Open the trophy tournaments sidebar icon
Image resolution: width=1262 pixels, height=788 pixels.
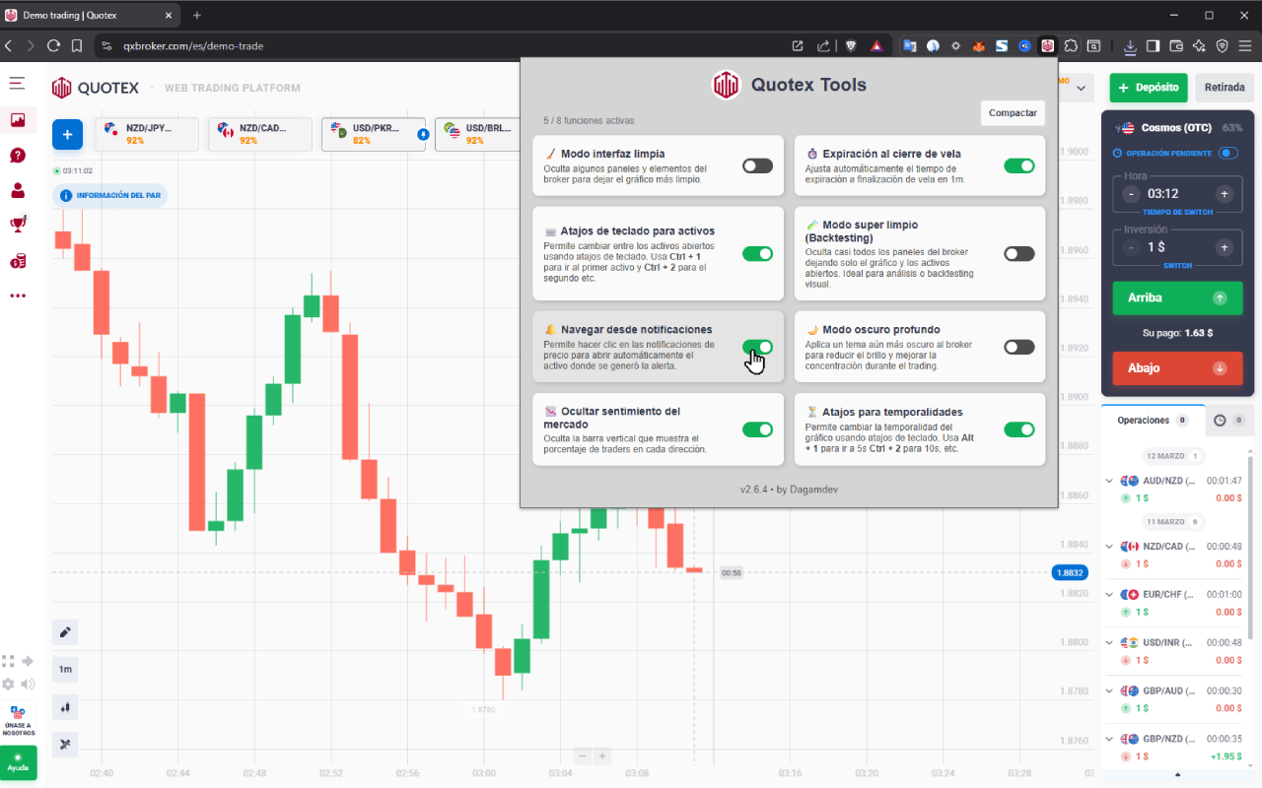tap(18, 225)
